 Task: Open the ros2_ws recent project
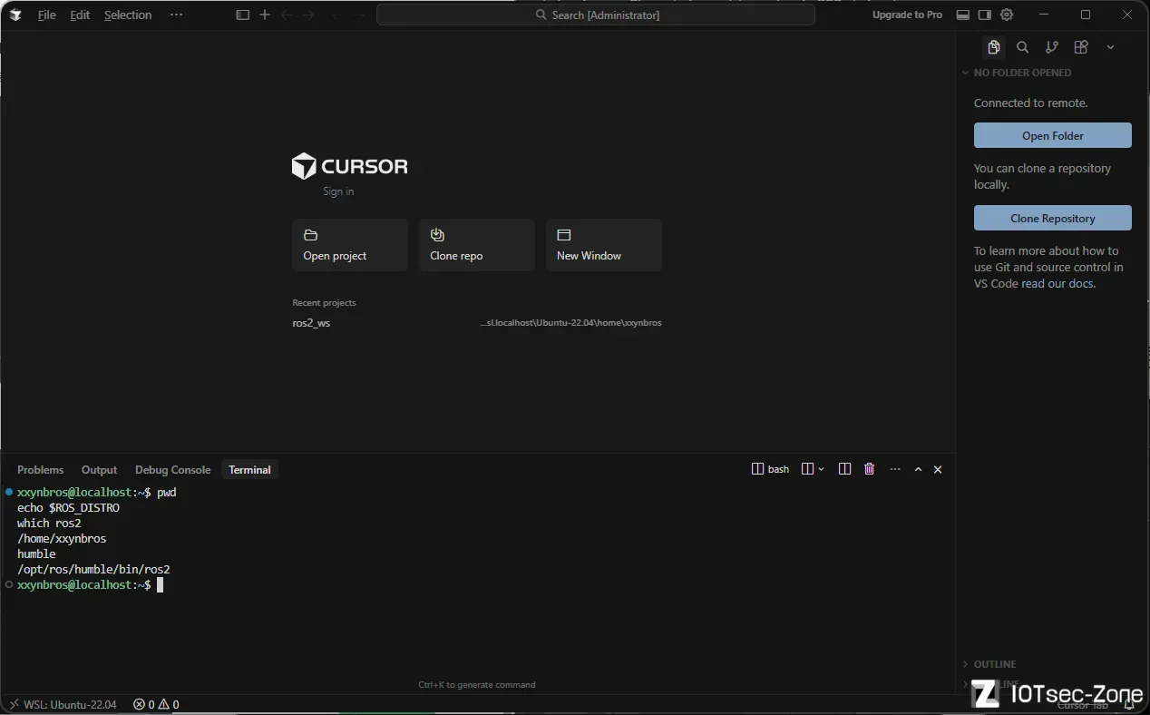click(x=311, y=323)
